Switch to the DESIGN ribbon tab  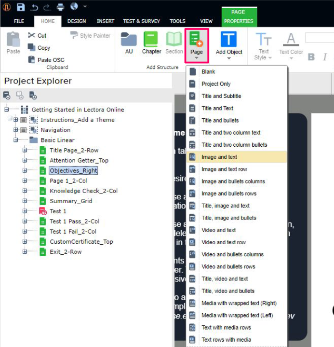point(77,21)
